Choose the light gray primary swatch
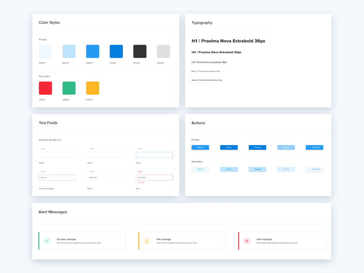 (x=163, y=51)
